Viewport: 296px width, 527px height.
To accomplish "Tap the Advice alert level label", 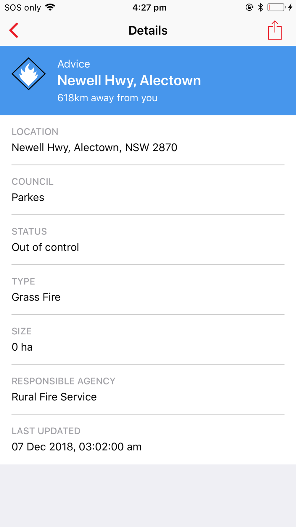I will (74, 64).
